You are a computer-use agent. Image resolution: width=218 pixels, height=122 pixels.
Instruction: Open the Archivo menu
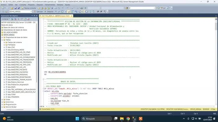click(x=3, y=5)
